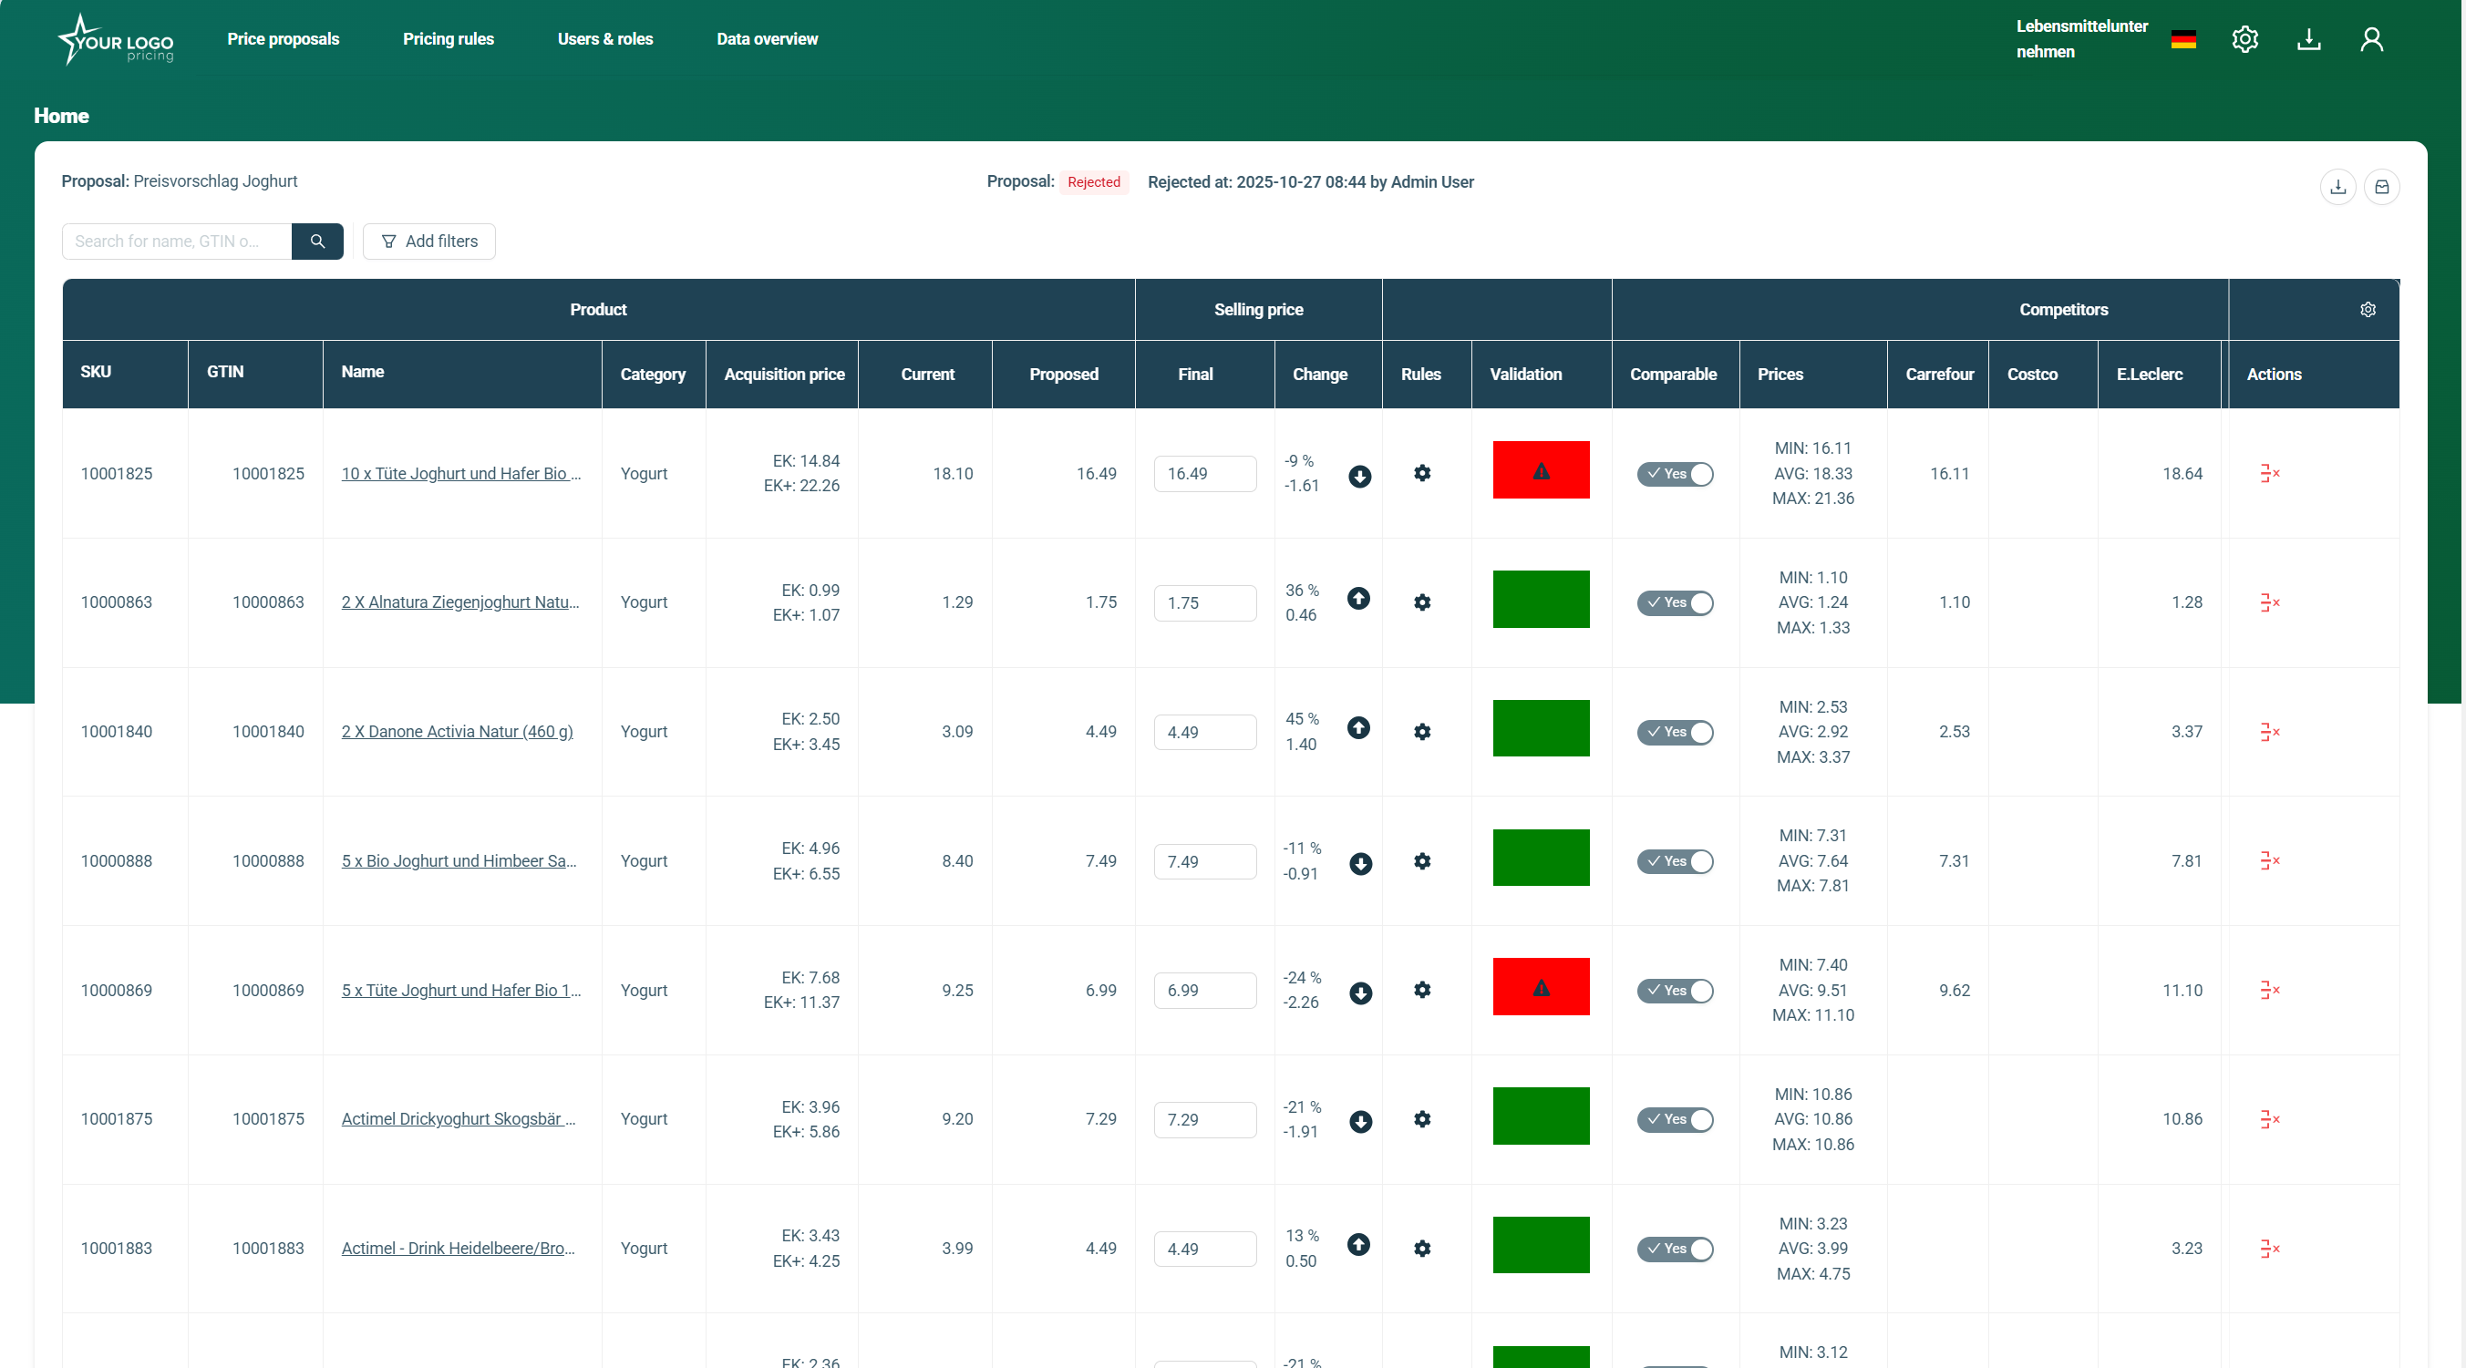Open the Users & roles menu

pyautogui.click(x=605, y=39)
